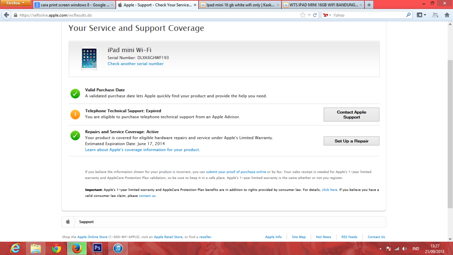Click 'Estimated Expiration Date: June 17, 2014'

coord(125,144)
